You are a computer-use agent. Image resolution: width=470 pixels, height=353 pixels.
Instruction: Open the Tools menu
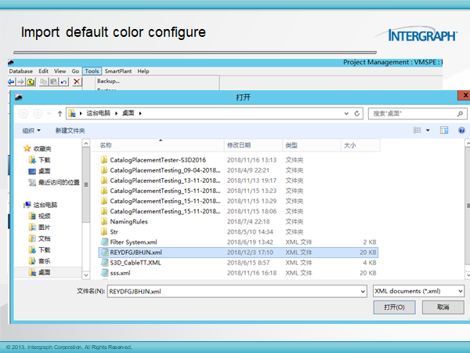pyautogui.click(x=92, y=71)
